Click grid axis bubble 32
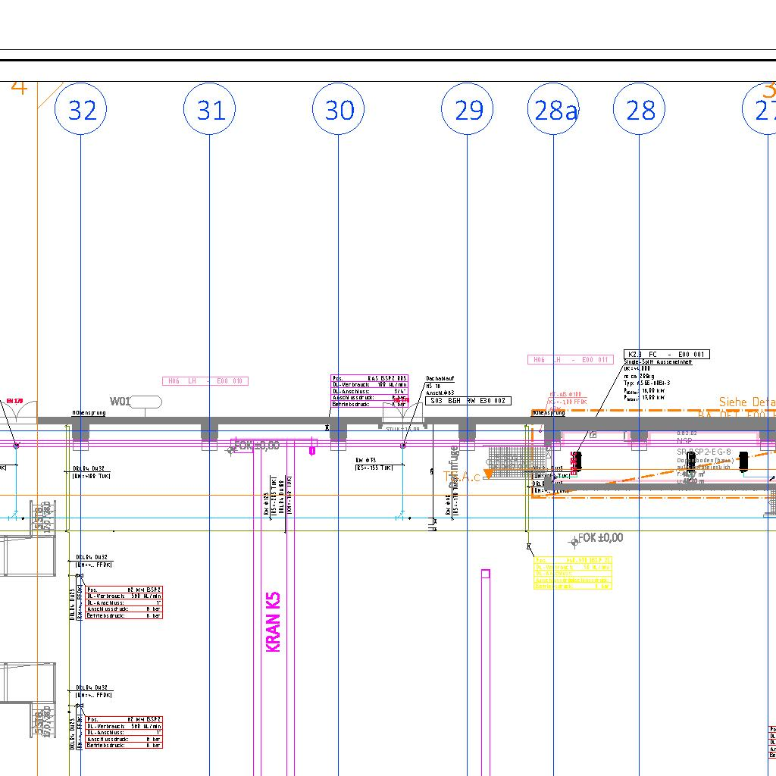This screenshot has width=776, height=776. 81,110
